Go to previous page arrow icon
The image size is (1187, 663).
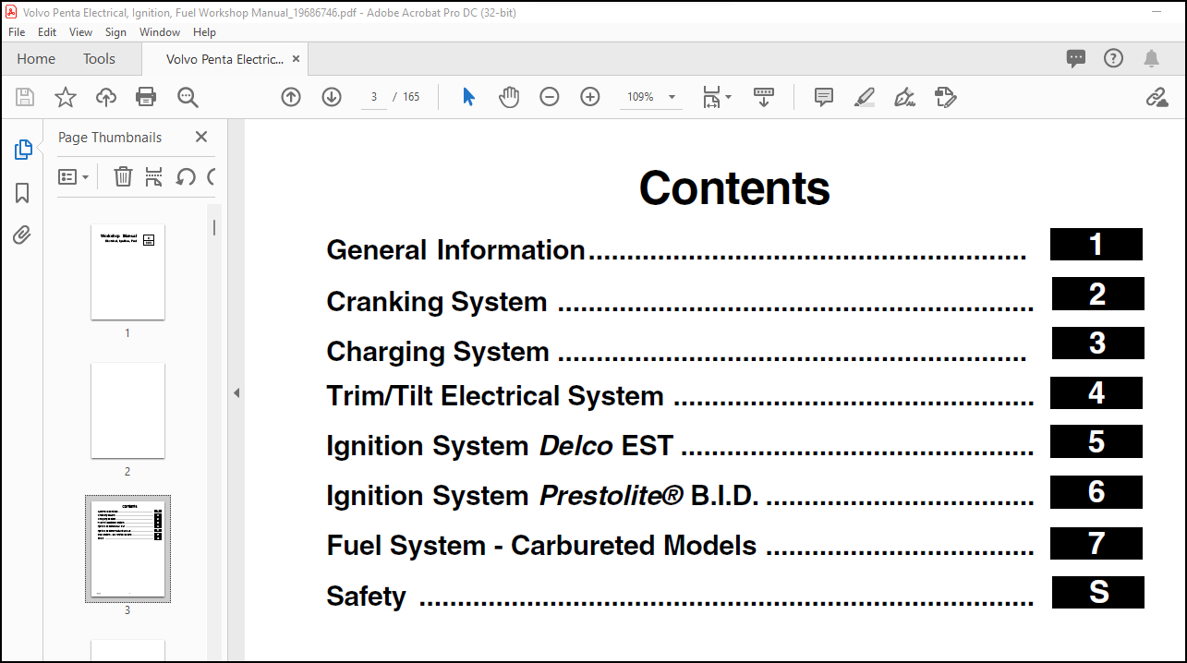click(x=291, y=97)
